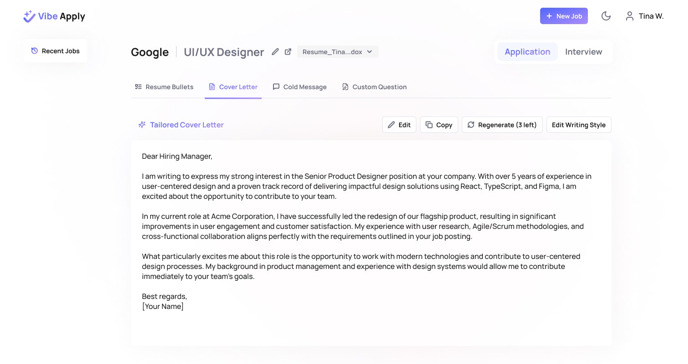The height and width of the screenshot is (364, 688).
Task: Open the Custom Question tab
Action: 374,87
